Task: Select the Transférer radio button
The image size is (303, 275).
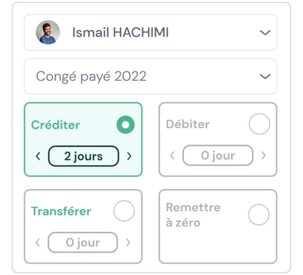Action: pyautogui.click(x=124, y=211)
